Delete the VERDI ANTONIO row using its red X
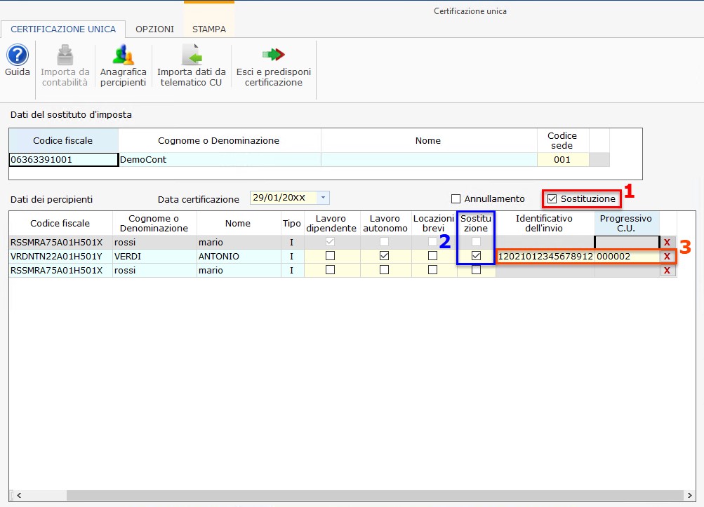704x507 pixels. click(x=668, y=256)
